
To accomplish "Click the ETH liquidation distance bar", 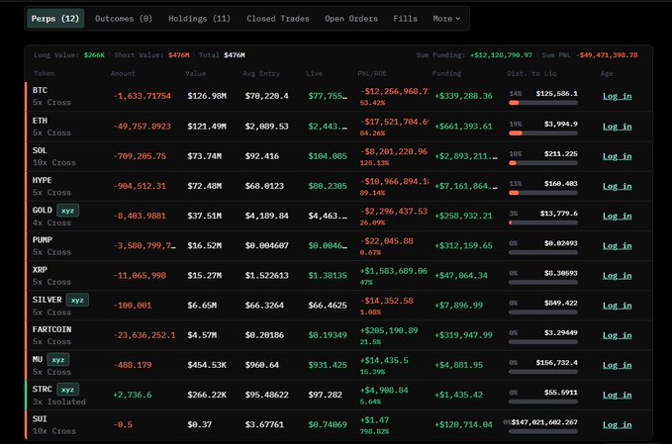I will (543, 133).
